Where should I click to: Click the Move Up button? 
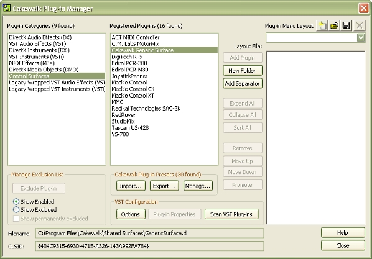[243, 161]
